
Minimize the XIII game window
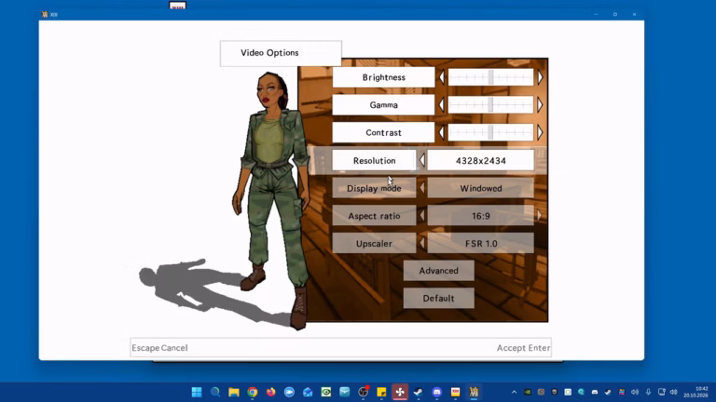pos(596,15)
